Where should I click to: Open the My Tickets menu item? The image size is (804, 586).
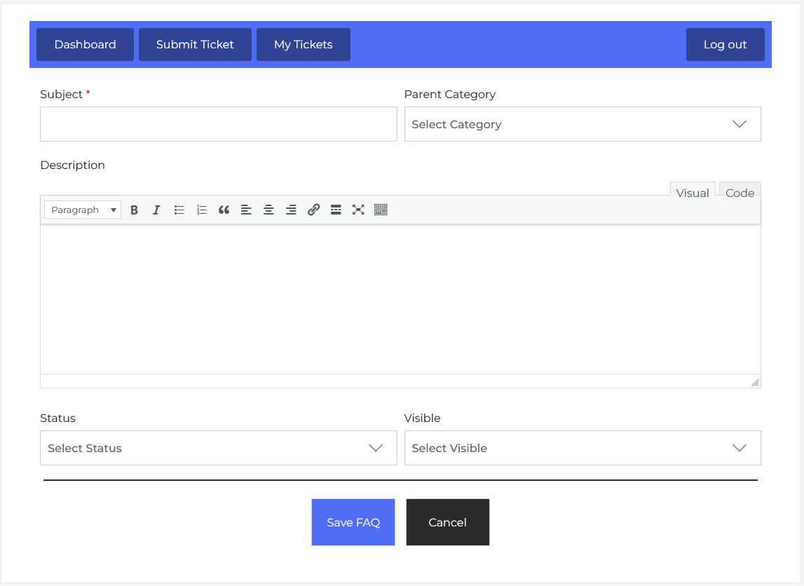(303, 44)
